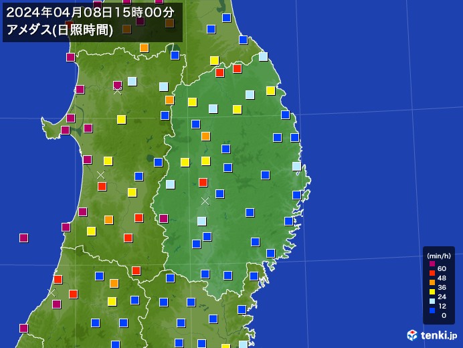This screenshot has width=463, height=348.
Task: Select the lone magenta station marker offshore in the sea
Action: 23,238
